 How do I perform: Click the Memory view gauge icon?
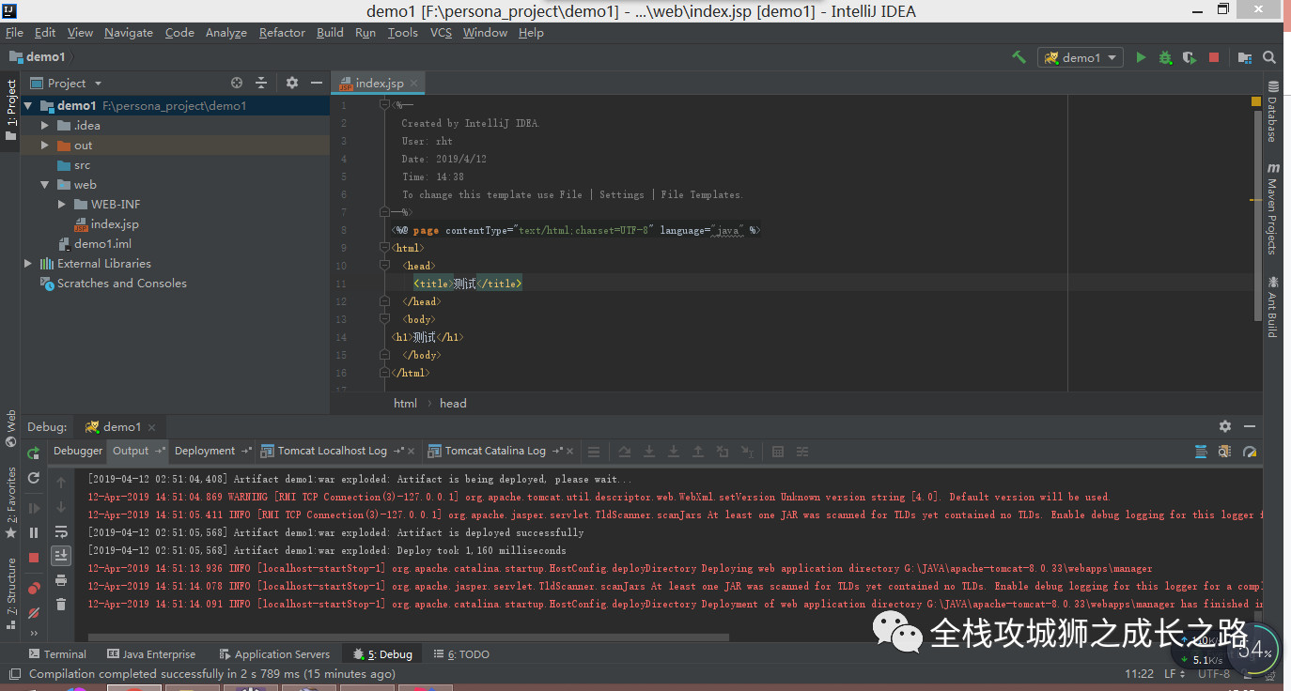tap(1249, 452)
